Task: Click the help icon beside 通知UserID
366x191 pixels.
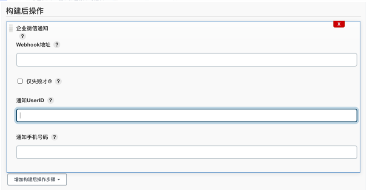Action: tap(51, 100)
